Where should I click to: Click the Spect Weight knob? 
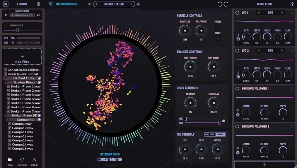190,67
